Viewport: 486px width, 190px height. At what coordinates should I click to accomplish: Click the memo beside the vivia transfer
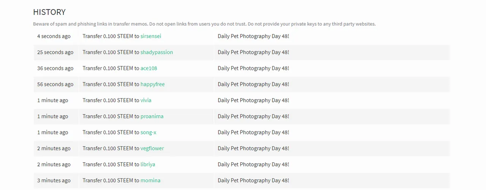tap(253, 100)
